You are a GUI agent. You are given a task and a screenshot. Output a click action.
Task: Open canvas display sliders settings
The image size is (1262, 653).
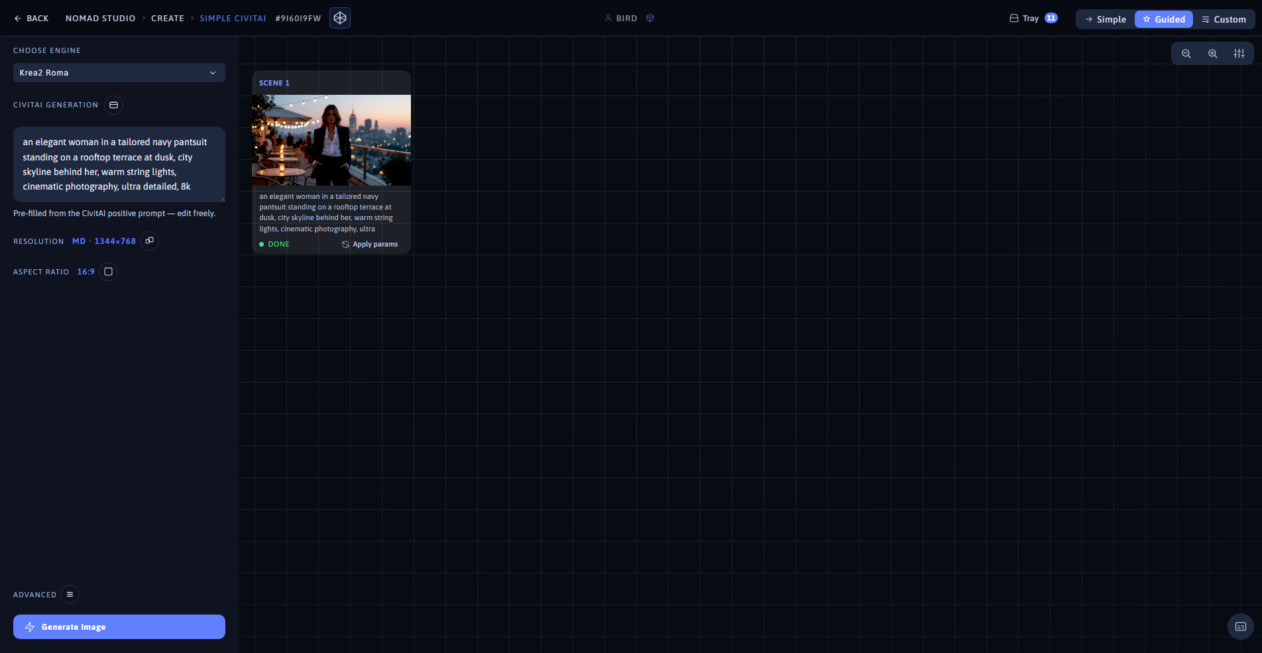[1239, 54]
